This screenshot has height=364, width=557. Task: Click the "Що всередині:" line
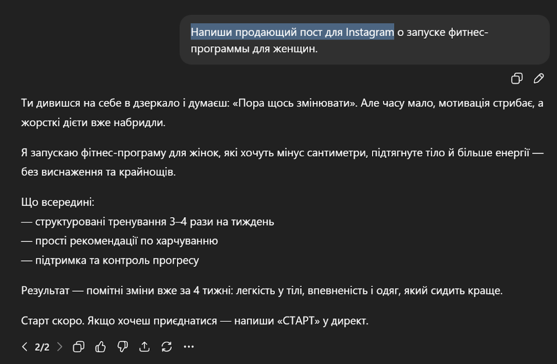(x=58, y=202)
